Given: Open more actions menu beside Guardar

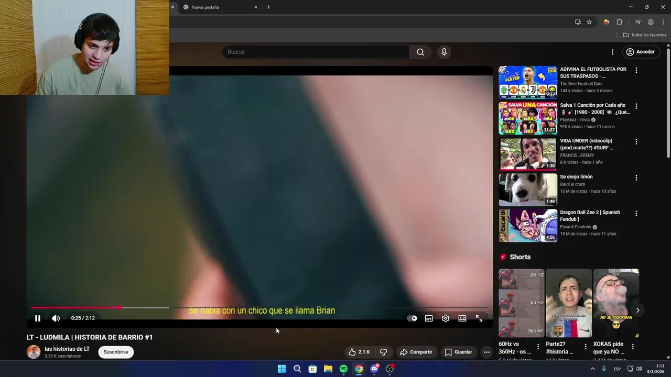Looking at the screenshot, I should pos(486,352).
